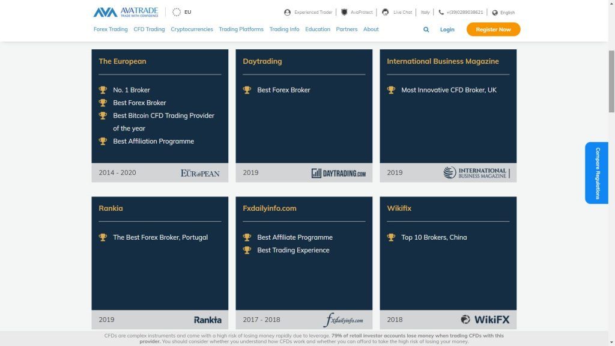Open English language selector

point(507,13)
